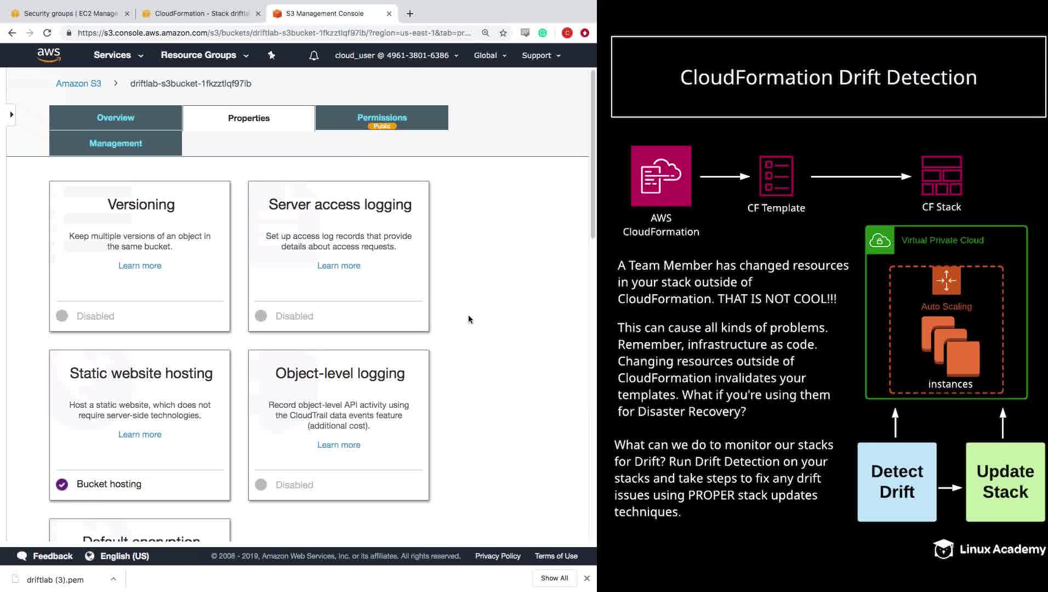Screen dimensions: 1048x592
Task: Click the Static website hosting card title
Action: (141, 373)
